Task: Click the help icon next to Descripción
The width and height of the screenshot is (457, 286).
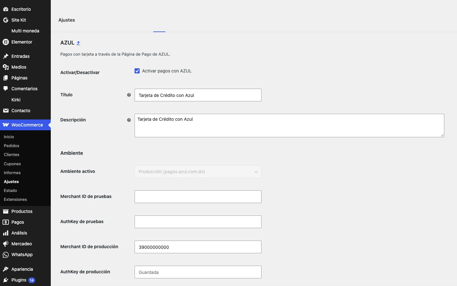Action: click(x=129, y=120)
